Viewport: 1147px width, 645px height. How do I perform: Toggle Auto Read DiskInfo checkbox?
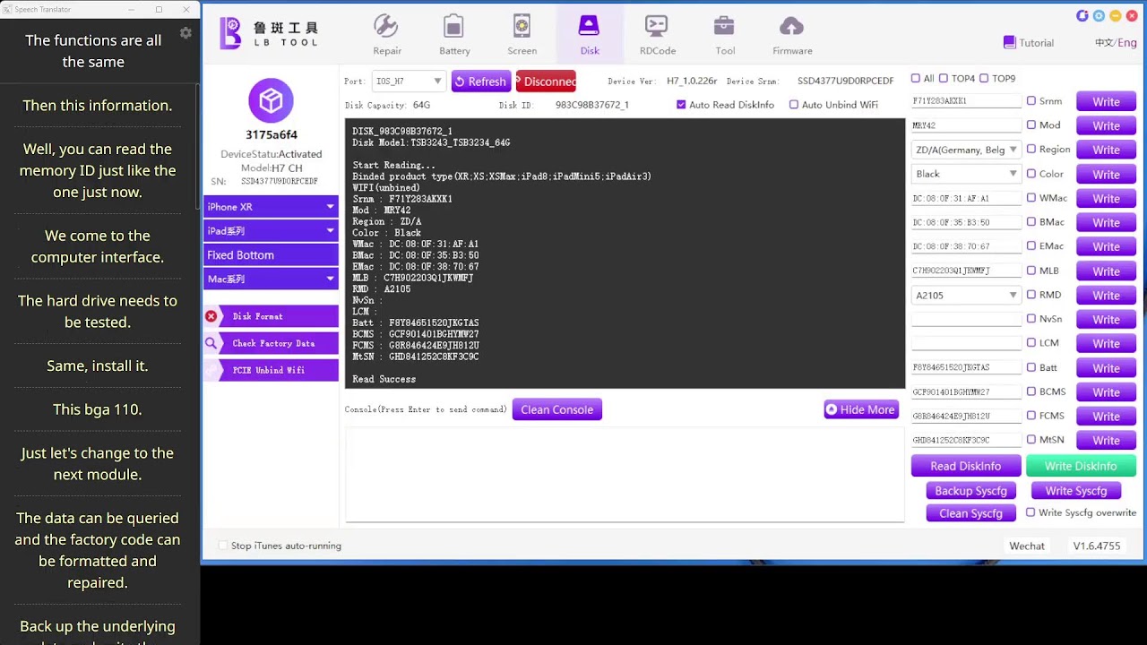click(681, 105)
